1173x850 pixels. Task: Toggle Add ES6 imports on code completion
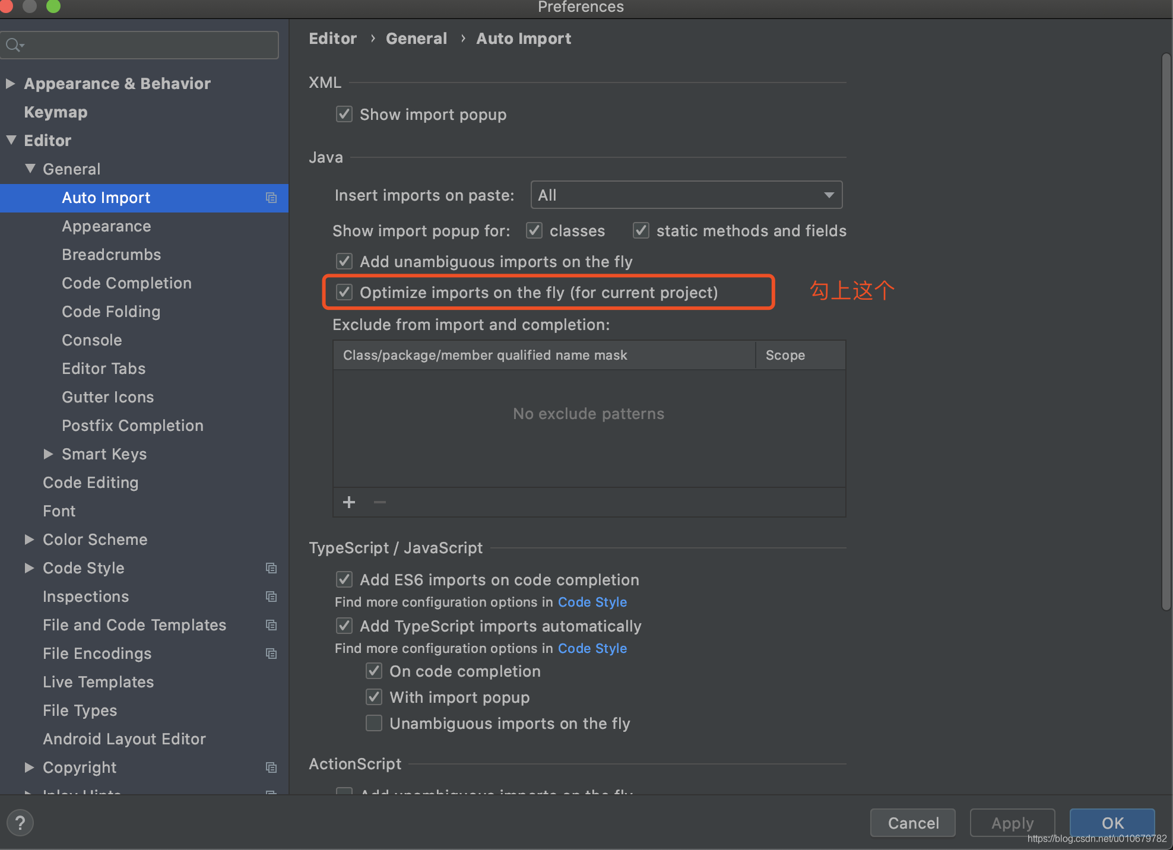coord(344,579)
